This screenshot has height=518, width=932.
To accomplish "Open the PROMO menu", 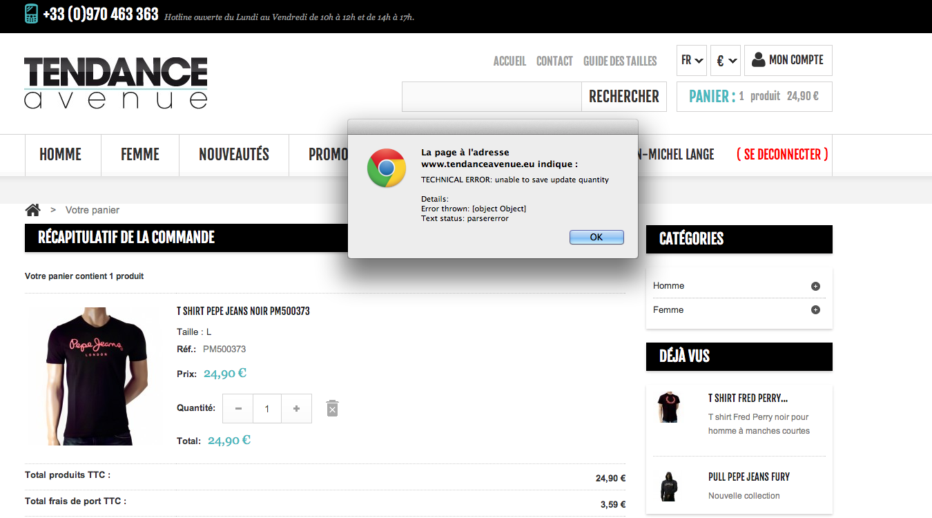I will click(x=328, y=154).
